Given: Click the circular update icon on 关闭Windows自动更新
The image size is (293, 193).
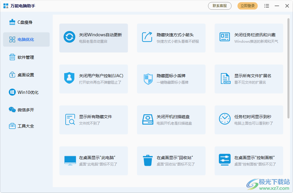Looking at the screenshot, I should coord(69,37).
